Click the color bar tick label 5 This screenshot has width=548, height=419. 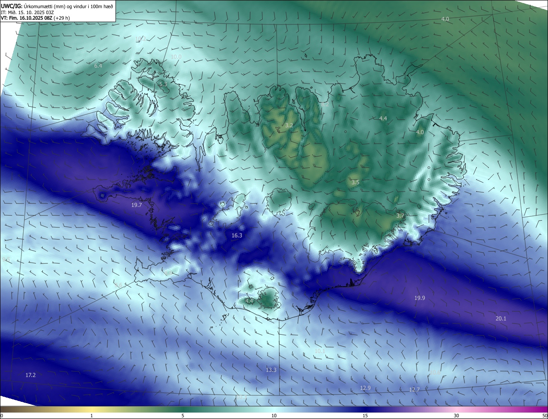coord(183,416)
